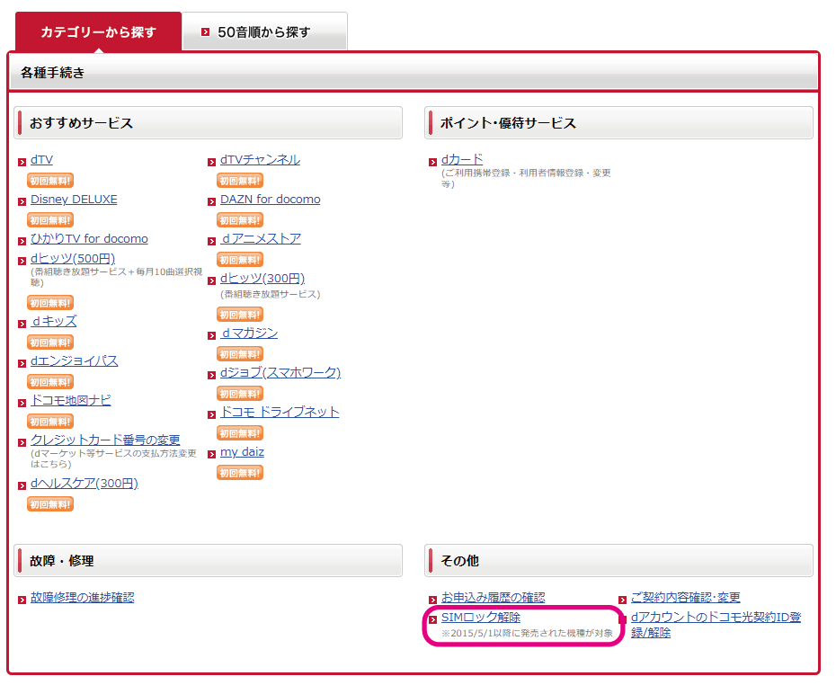The width and height of the screenshot is (836, 685).
Task: Click red arrow icon beside クレジットカード番号の変更
Action: tap(22, 442)
